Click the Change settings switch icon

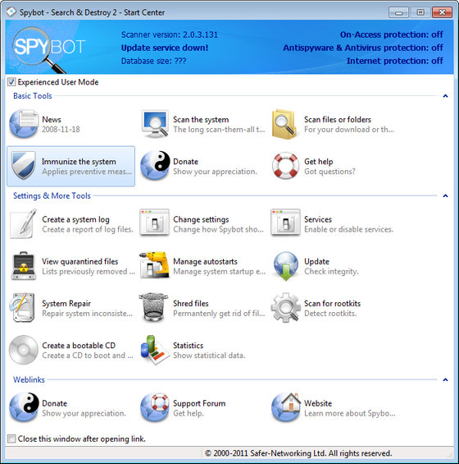154,223
